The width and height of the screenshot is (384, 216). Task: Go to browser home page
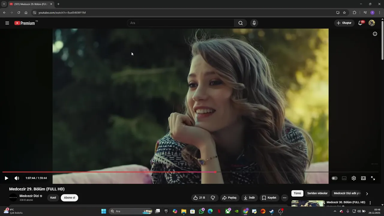pos(26,13)
